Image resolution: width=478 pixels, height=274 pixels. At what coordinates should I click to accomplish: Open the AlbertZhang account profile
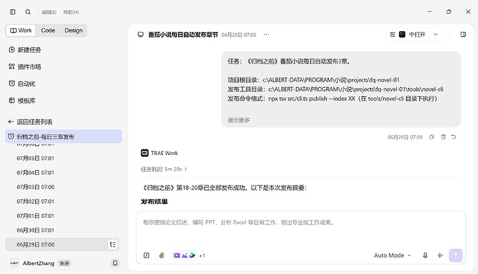point(38,264)
